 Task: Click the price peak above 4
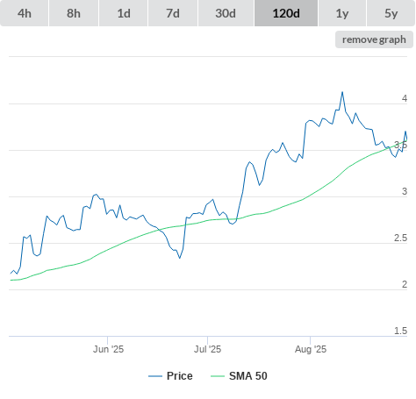342,92
